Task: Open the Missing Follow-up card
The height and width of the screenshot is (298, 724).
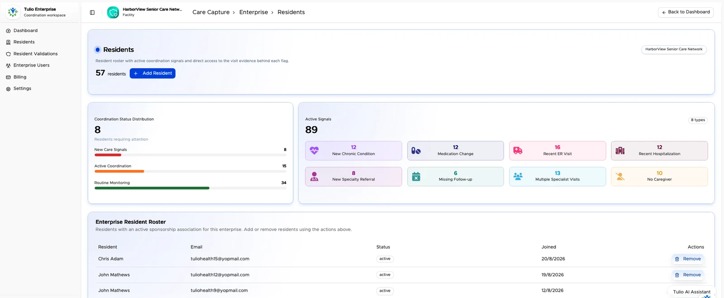Action: [x=455, y=176]
